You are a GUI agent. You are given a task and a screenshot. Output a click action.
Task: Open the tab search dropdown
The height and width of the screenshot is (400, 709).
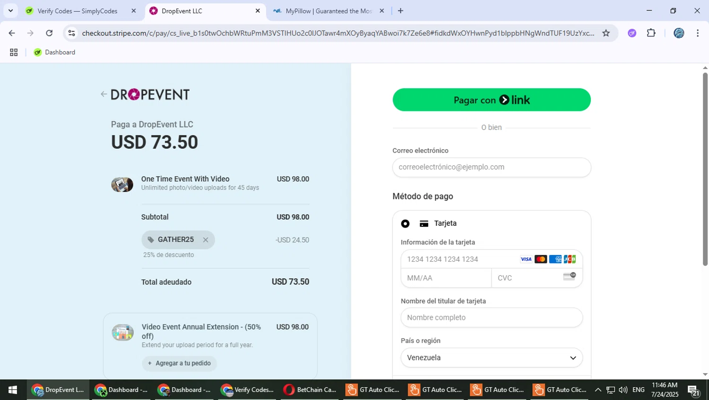(10, 11)
